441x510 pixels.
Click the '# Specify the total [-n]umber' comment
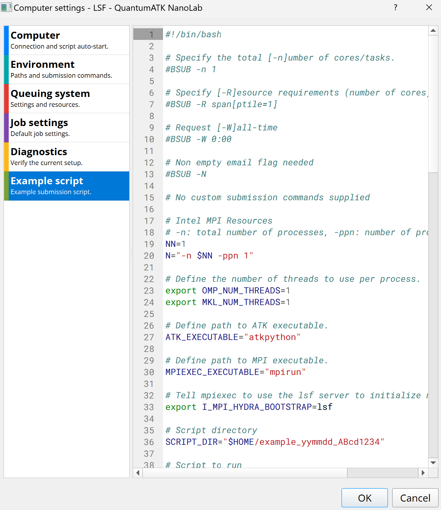(x=280, y=58)
